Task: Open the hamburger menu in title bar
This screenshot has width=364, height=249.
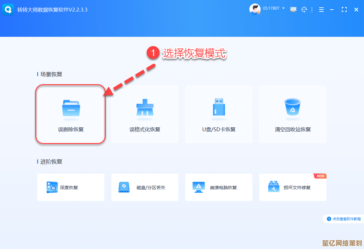Action: pos(321,10)
